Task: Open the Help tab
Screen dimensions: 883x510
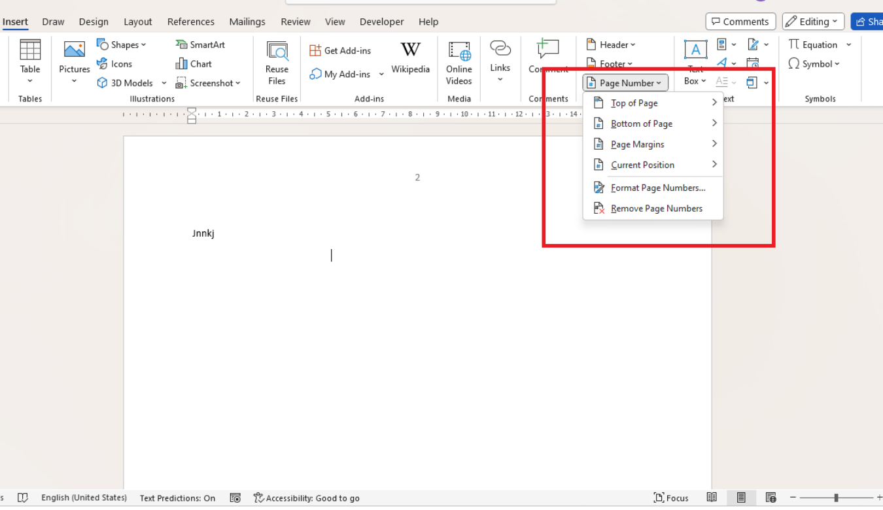Action: pos(428,22)
